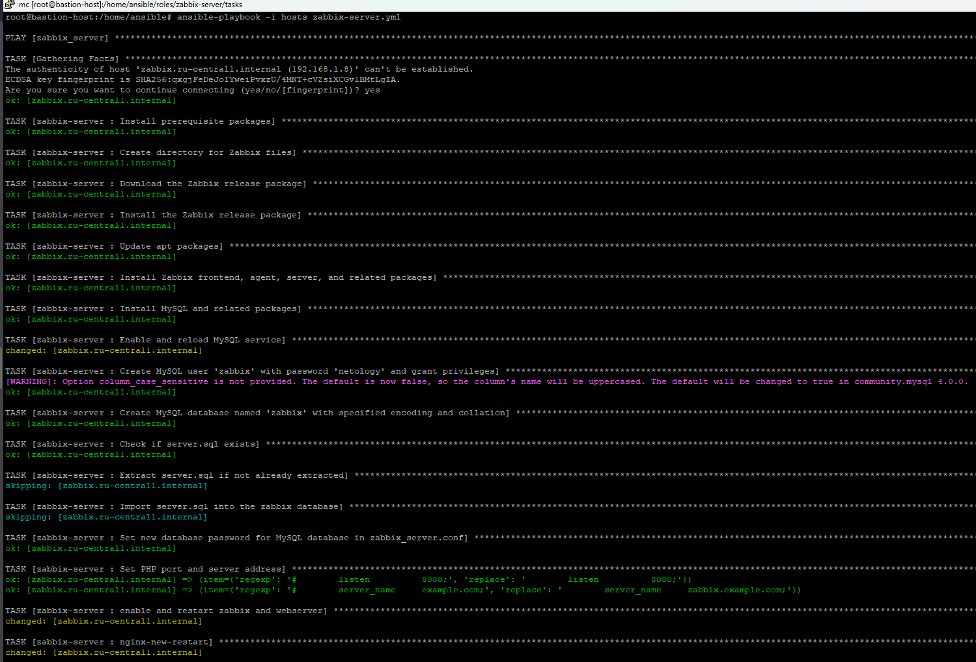
Task: Click ok result under Update apt packages
Action: tap(91, 257)
